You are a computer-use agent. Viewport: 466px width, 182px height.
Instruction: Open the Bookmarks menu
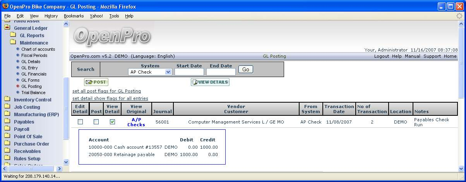coord(74,16)
